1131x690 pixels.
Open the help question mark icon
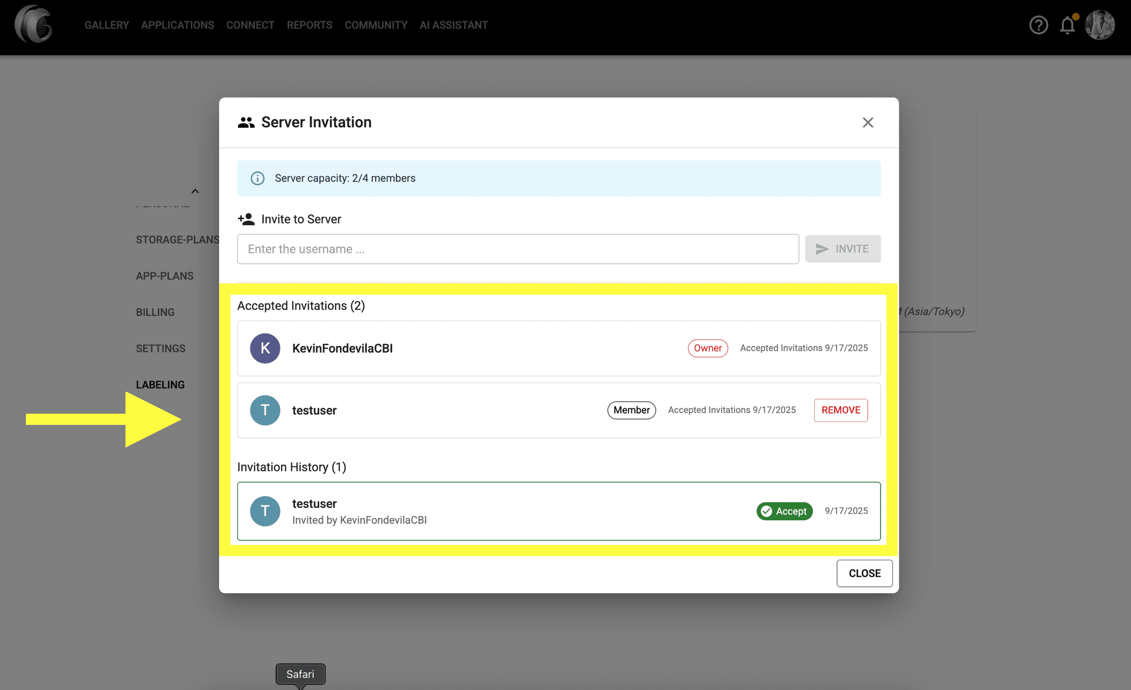[1039, 25]
